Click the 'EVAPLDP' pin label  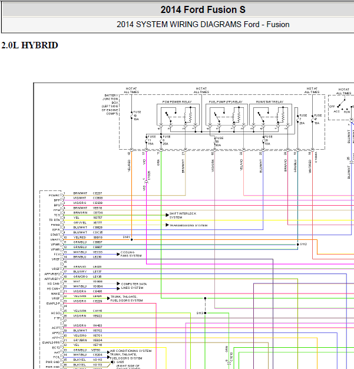pyautogui.click(x=53, y=304)
